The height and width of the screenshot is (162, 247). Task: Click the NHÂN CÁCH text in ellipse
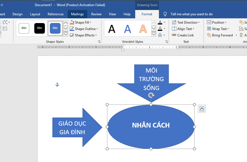coord(151,125)
